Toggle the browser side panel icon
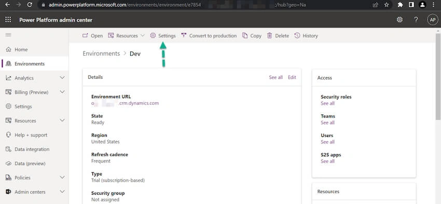 pyautogui.click(x=411, y=5)
